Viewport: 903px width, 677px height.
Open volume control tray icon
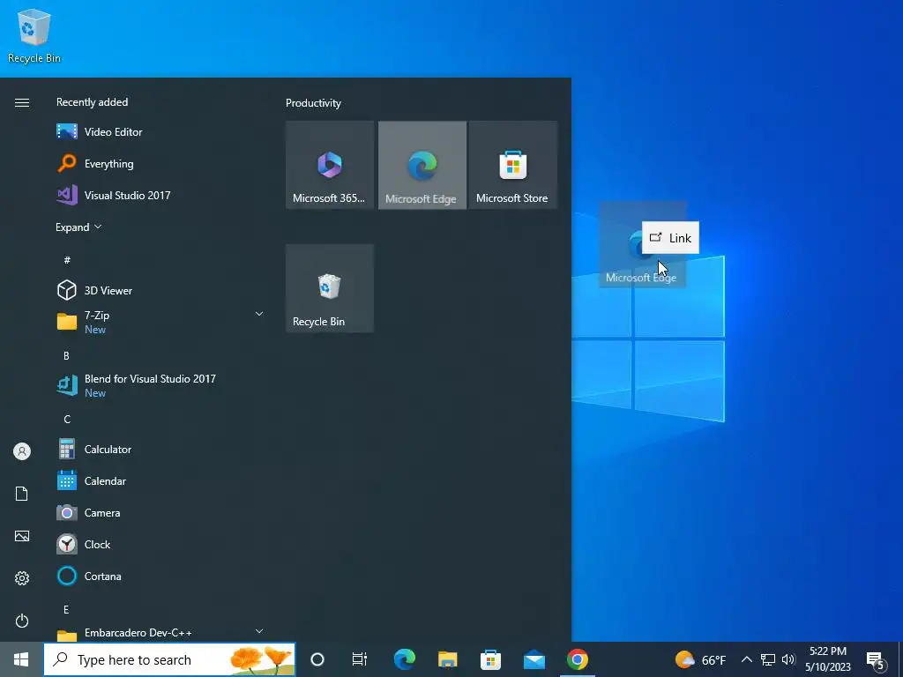[x=788, y=659]
